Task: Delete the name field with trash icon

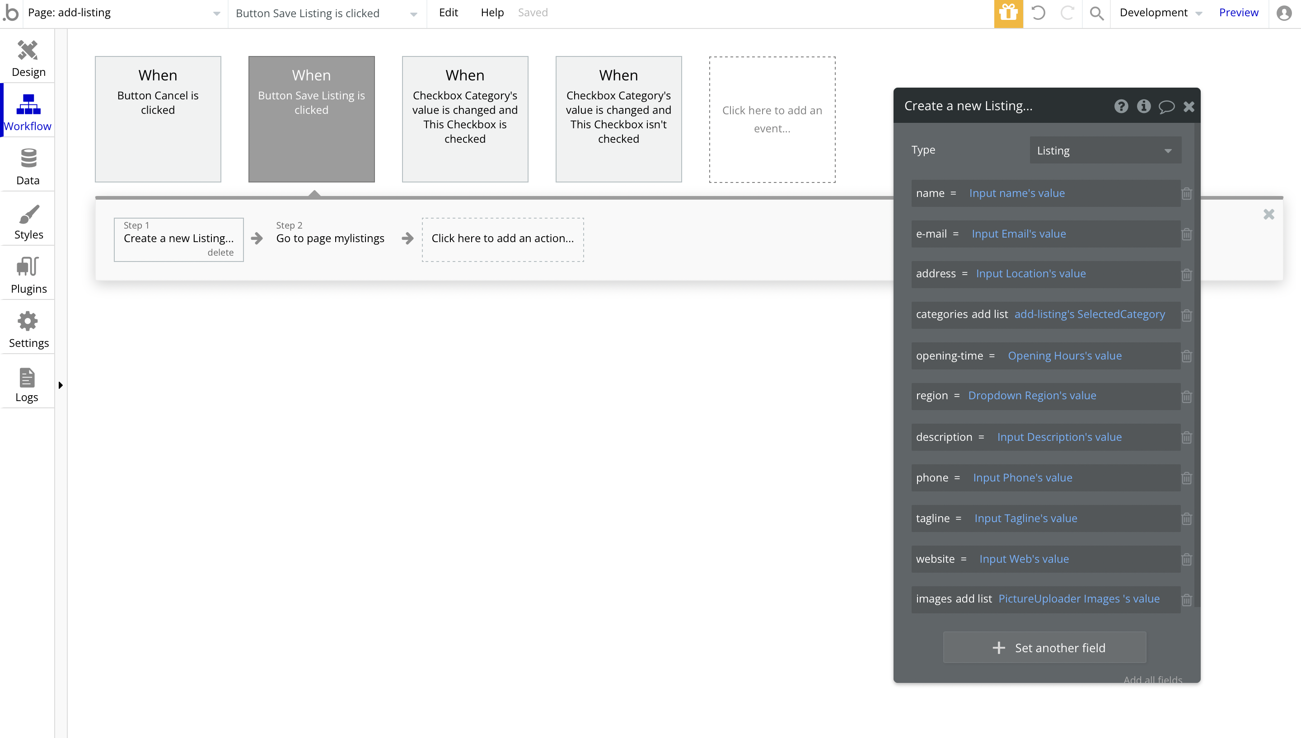Action: point(1186,194)
